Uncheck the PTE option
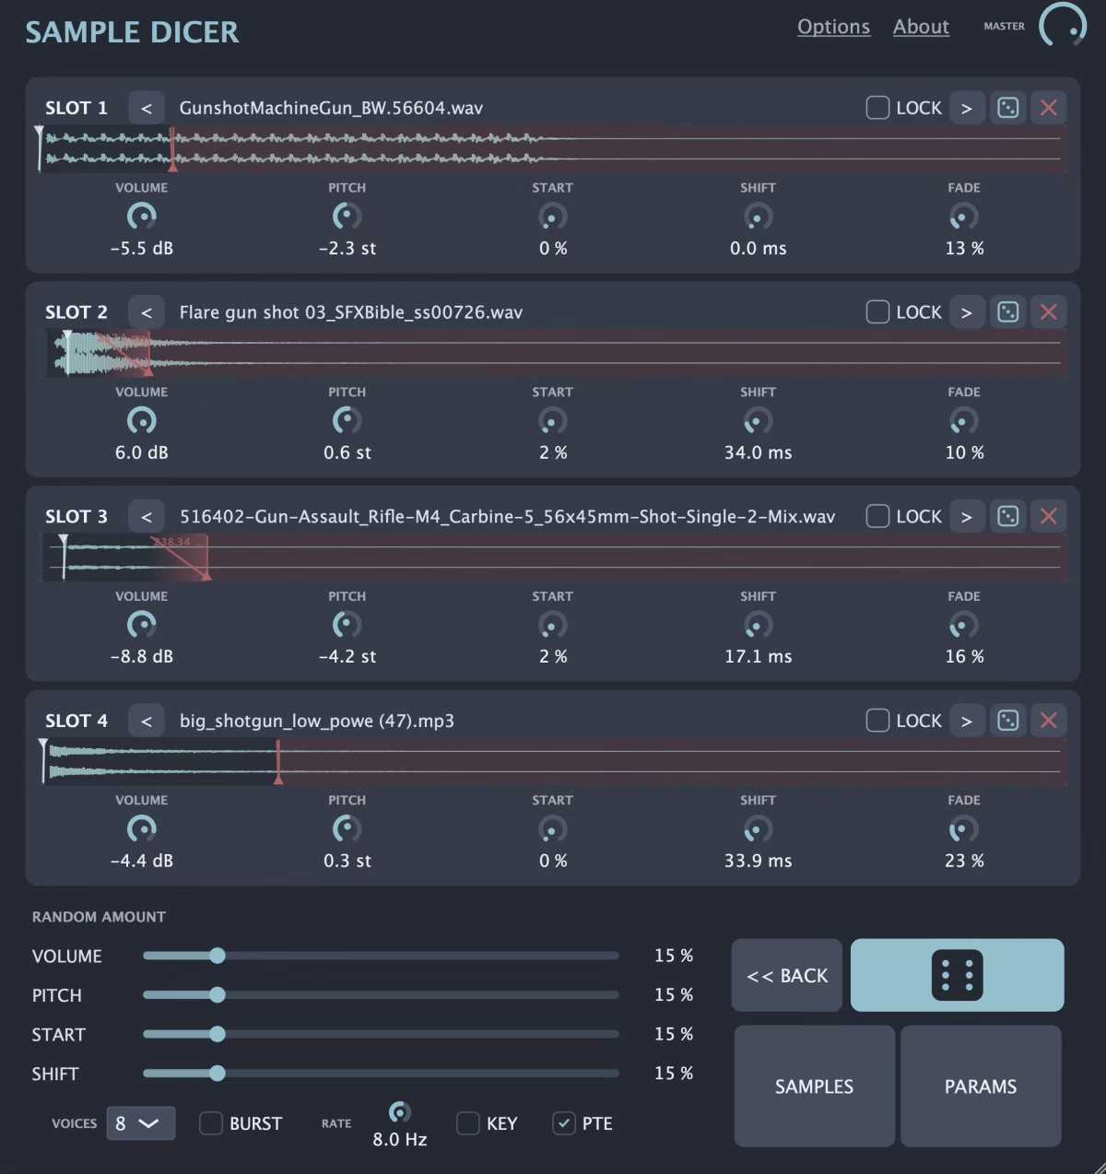 pos(563,1123)
